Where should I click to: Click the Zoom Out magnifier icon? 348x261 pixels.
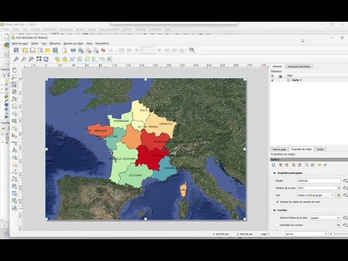click(x=23, y=59)
